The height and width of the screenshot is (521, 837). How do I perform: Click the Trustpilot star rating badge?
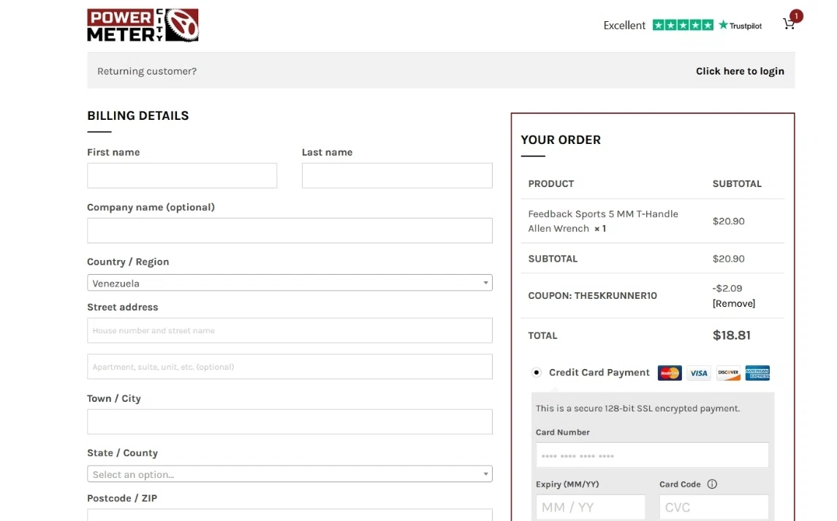683,25
